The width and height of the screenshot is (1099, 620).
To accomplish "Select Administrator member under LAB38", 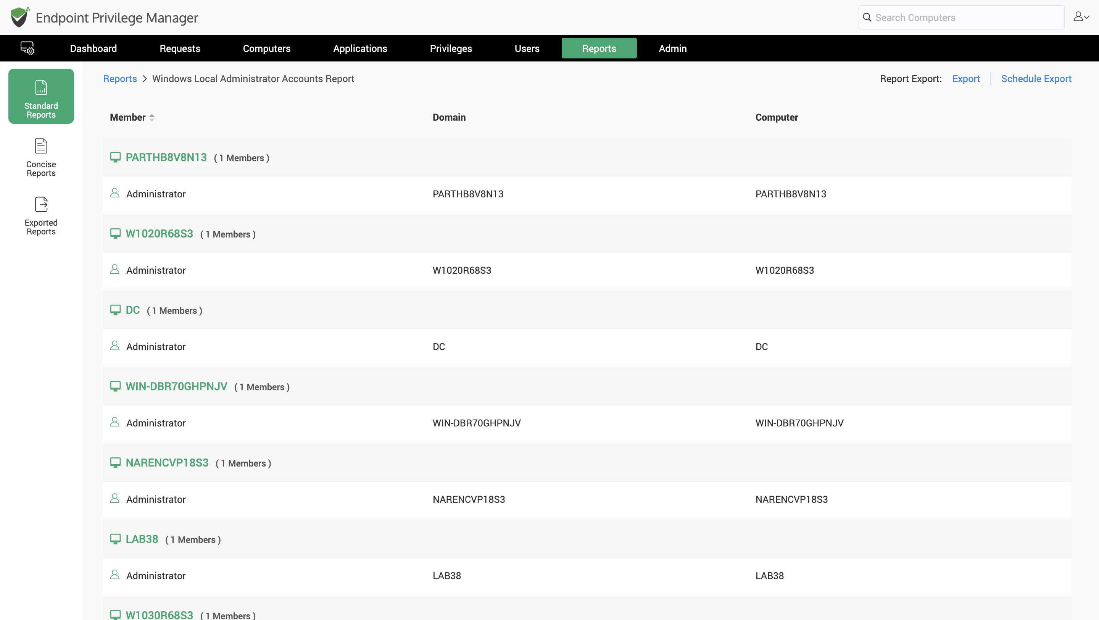I will point(156,576).
